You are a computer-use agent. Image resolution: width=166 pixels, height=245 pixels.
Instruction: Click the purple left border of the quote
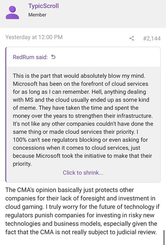click(6, 115)
